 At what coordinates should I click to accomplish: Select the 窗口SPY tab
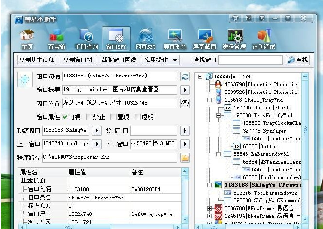116,39
